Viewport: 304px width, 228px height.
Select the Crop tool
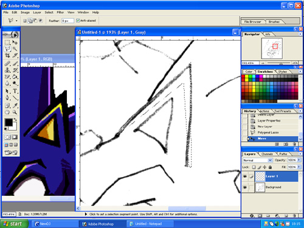(x=7, y=55)
